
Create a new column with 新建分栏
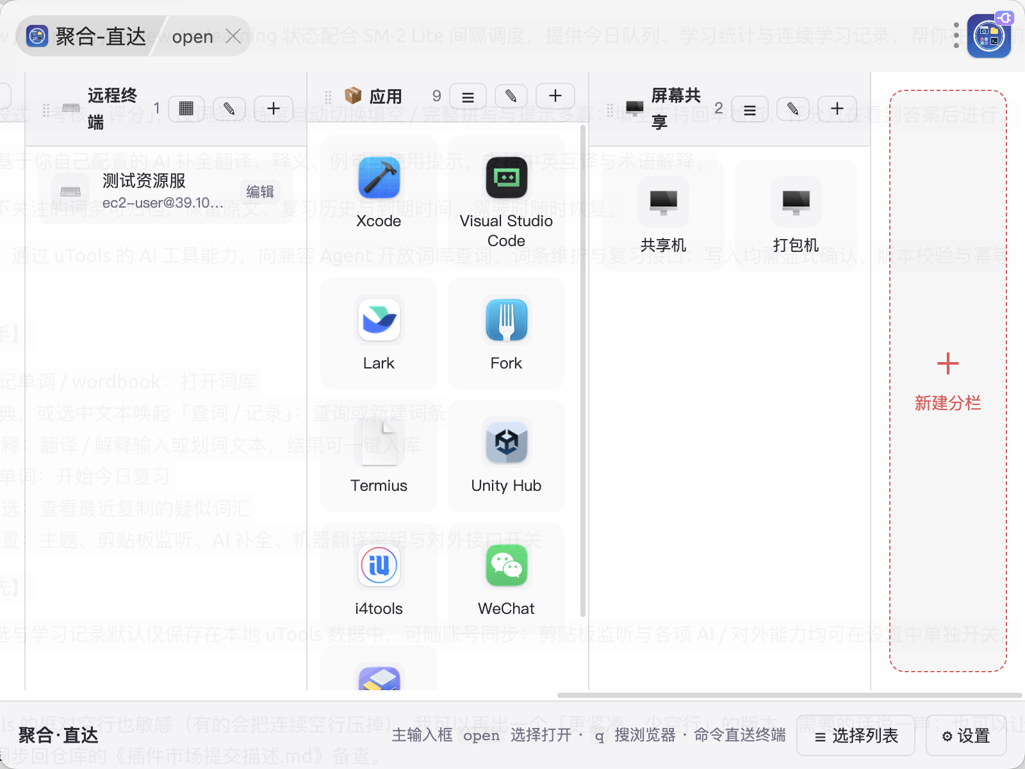coord(948,381)
